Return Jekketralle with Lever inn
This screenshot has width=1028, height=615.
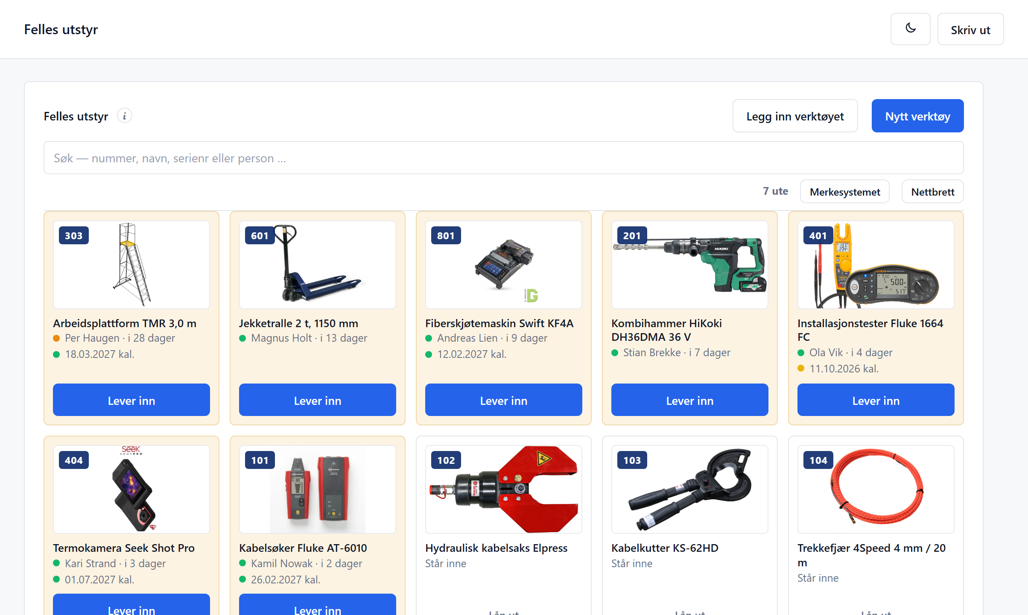[x=318, y=400]
